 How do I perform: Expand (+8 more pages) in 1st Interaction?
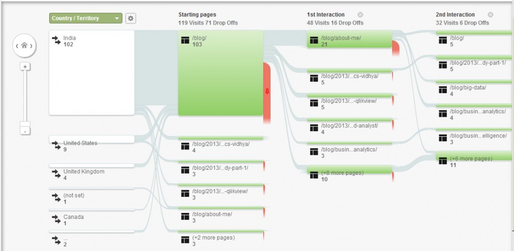349,175
